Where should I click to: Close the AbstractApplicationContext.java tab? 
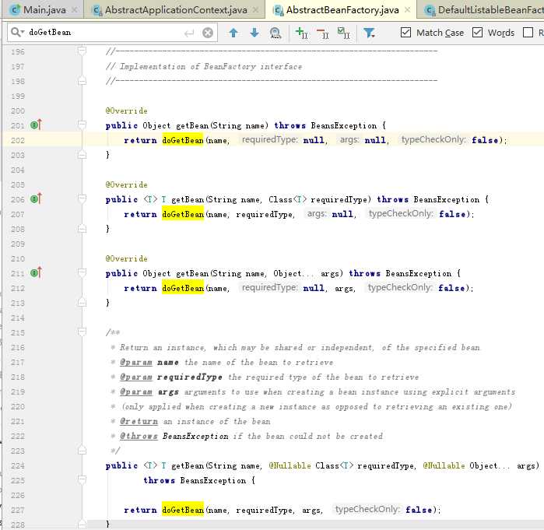(255, 10)
